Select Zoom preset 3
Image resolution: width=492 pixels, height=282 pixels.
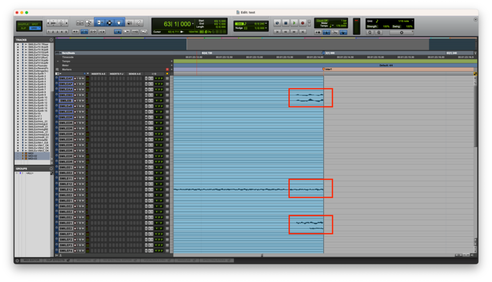point(58,32)
